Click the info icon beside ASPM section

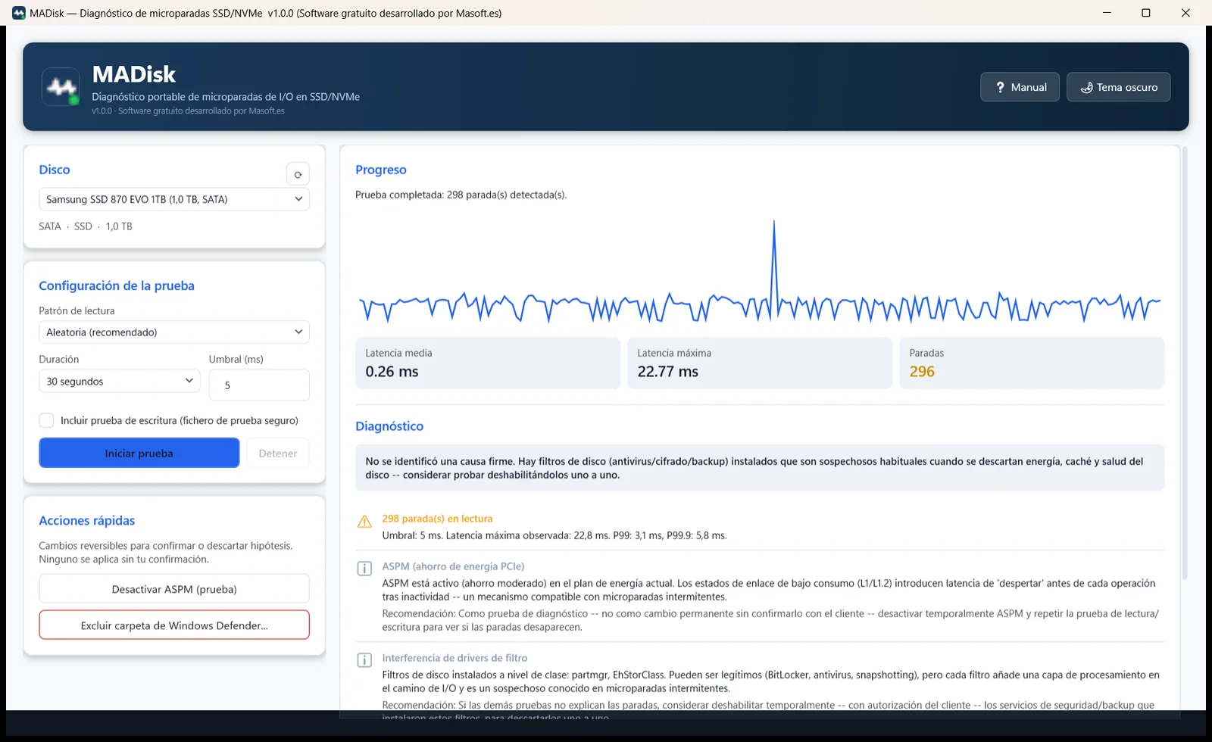click(x=364, y=569)
